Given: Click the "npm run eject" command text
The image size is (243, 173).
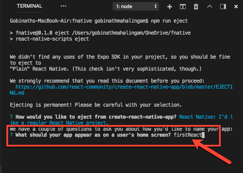Looking at the screenshot, I should click(169, 21).
